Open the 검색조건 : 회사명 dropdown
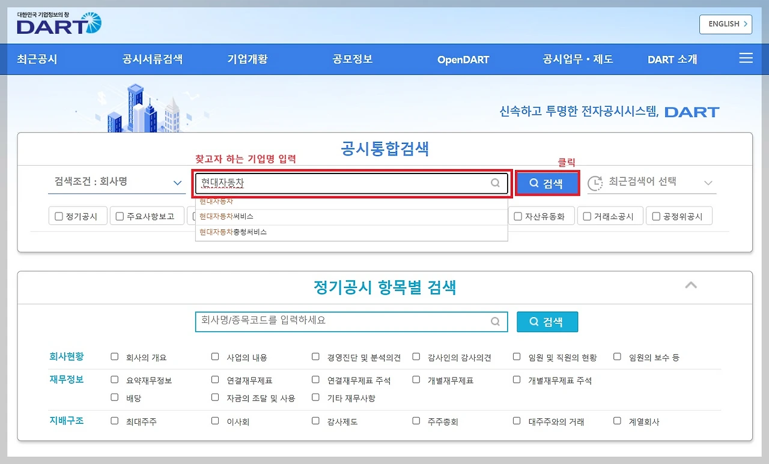 [117, 182]
